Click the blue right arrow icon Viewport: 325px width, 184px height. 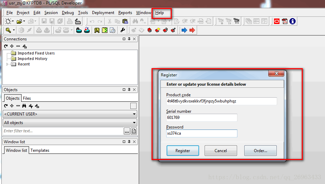pos(184,30)
